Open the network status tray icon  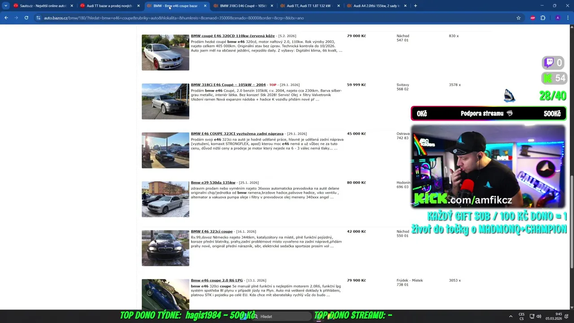point(532,316)
